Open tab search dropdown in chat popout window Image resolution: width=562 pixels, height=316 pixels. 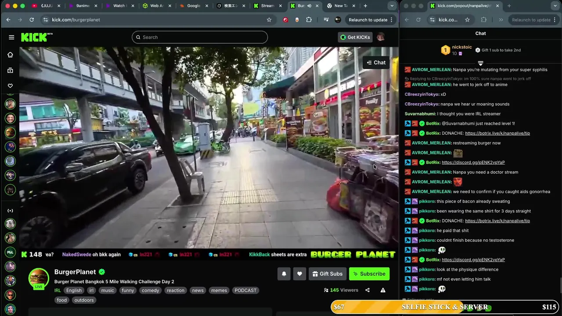554,6
